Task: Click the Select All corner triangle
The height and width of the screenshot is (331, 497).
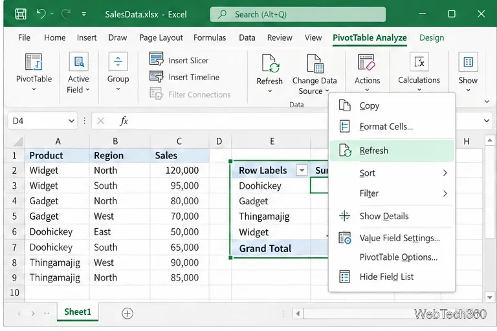Action: click(17, 142)
